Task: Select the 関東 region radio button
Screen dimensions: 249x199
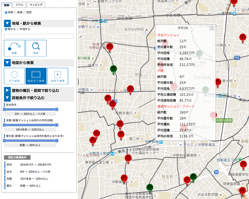Action: click(x=6, y=12)
